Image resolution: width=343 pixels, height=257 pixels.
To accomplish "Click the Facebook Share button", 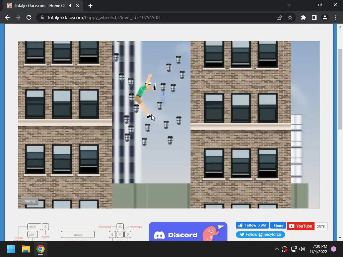I will (x=278, y=225).
